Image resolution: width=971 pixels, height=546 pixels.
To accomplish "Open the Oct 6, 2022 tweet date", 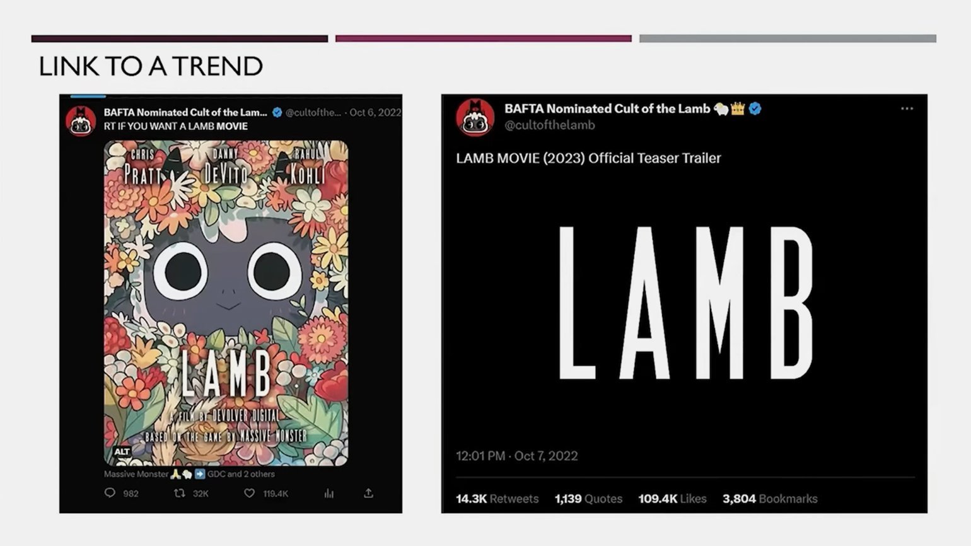I will coord(375,112).
